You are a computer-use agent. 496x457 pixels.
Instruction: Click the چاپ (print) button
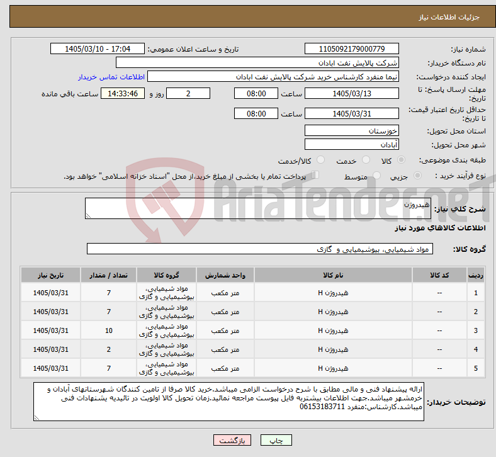(276, 440)
